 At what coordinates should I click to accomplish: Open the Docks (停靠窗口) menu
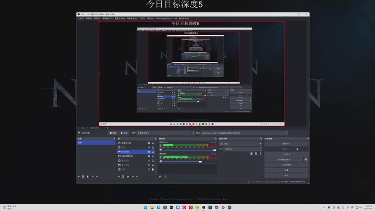click(x=107, y=18)
